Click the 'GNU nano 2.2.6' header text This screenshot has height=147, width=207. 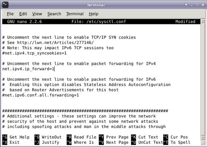tap(24, 21)
